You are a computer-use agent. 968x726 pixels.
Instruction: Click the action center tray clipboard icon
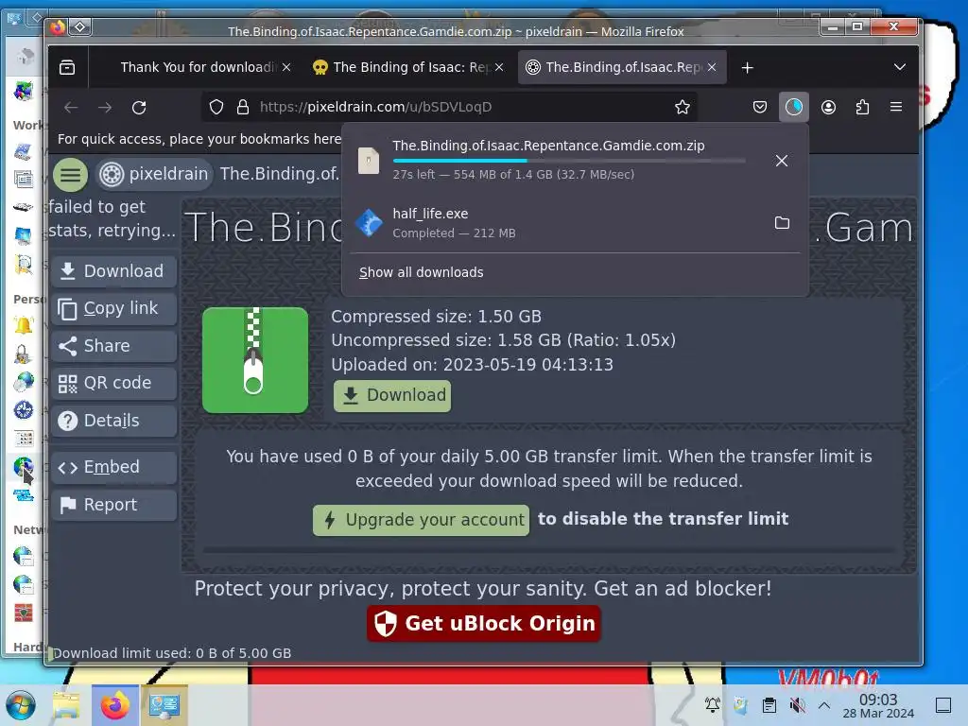coord(769,704)
